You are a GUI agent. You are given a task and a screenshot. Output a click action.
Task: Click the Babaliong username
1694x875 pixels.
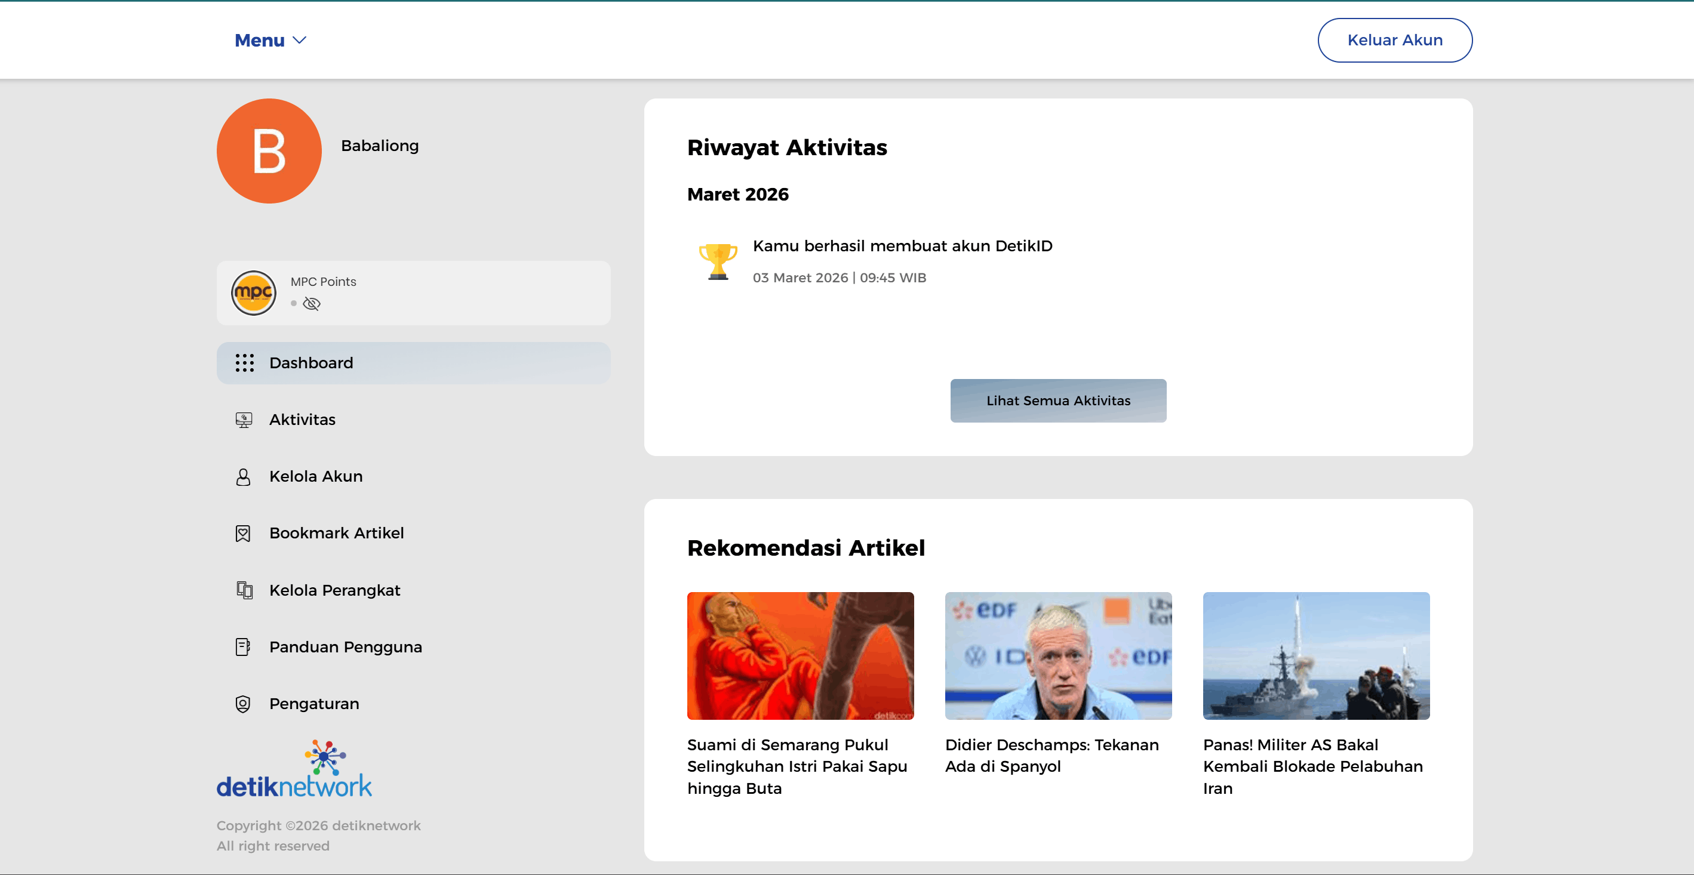[379, 145]
